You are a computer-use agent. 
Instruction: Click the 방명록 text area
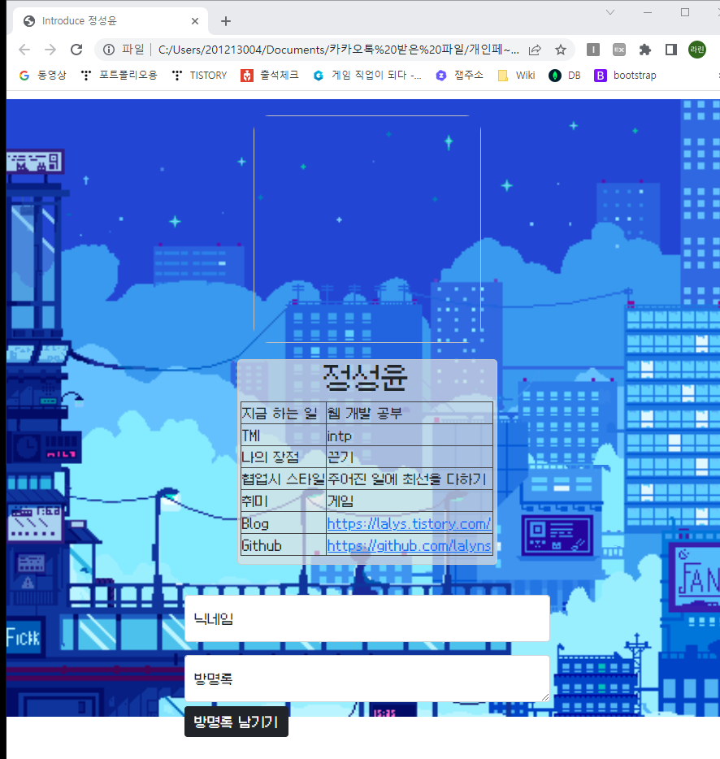point(367,679)
